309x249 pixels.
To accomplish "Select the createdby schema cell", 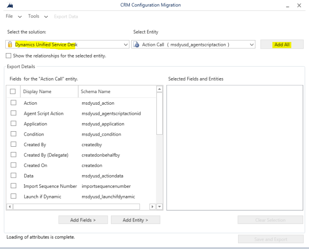I will [x=92, y=145].
